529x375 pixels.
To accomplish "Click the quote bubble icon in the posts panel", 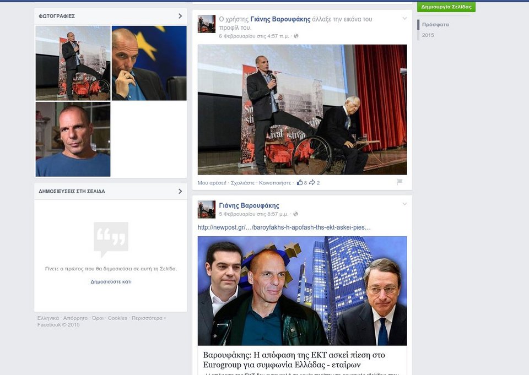I will (110, 237).
